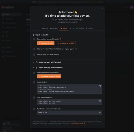Click the HomeBrew beer icon in section header
The image size is (134, 132).
37,68
